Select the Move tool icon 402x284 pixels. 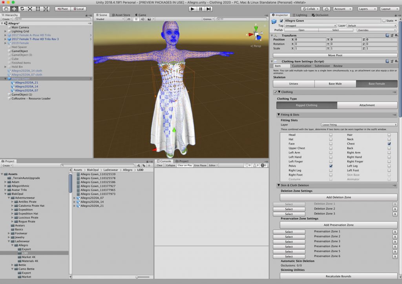[14, 9]
